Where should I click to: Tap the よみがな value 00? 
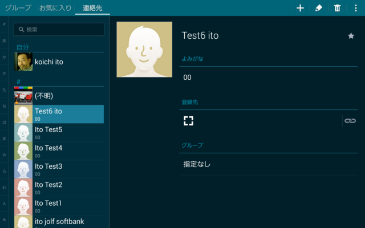tap(187, 78)
